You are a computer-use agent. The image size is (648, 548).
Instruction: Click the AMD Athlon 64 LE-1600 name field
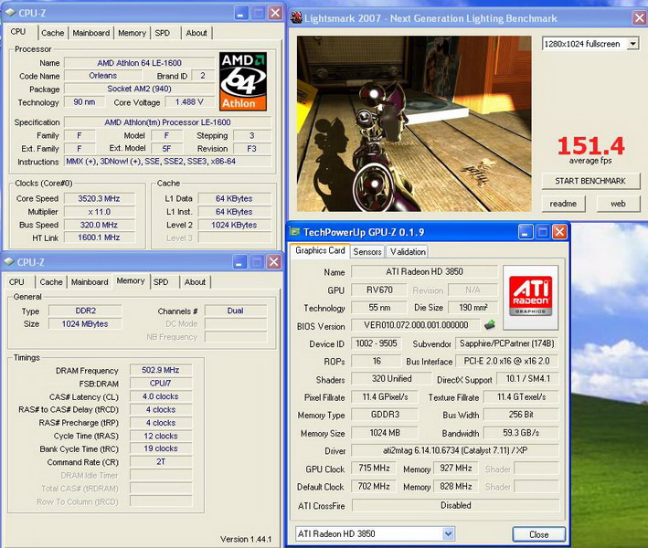[x=139, y=63]
